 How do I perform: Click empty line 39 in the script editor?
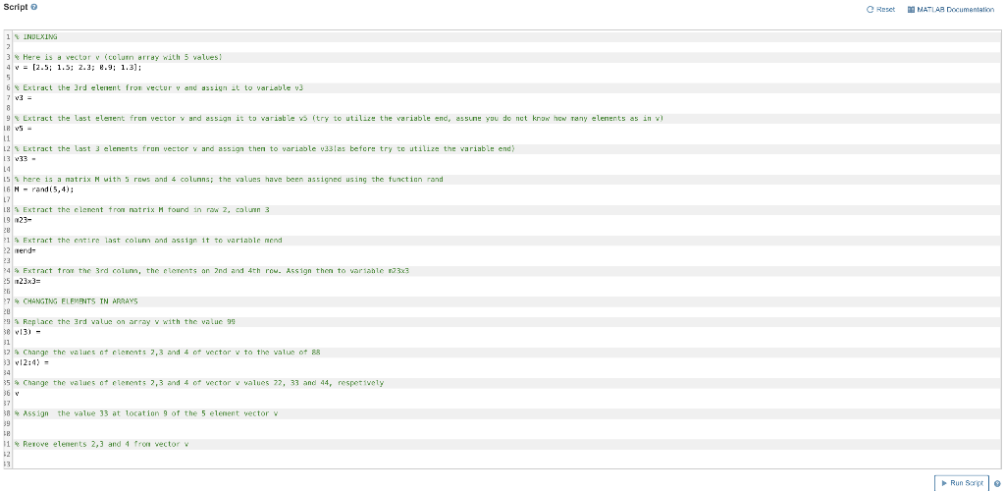[506, 423]
